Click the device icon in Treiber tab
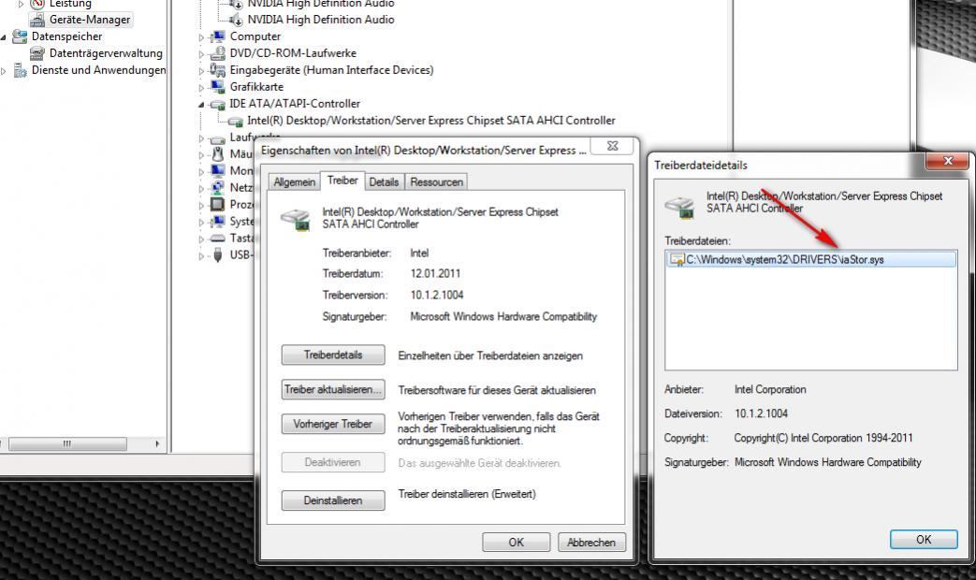 [296, 219]
